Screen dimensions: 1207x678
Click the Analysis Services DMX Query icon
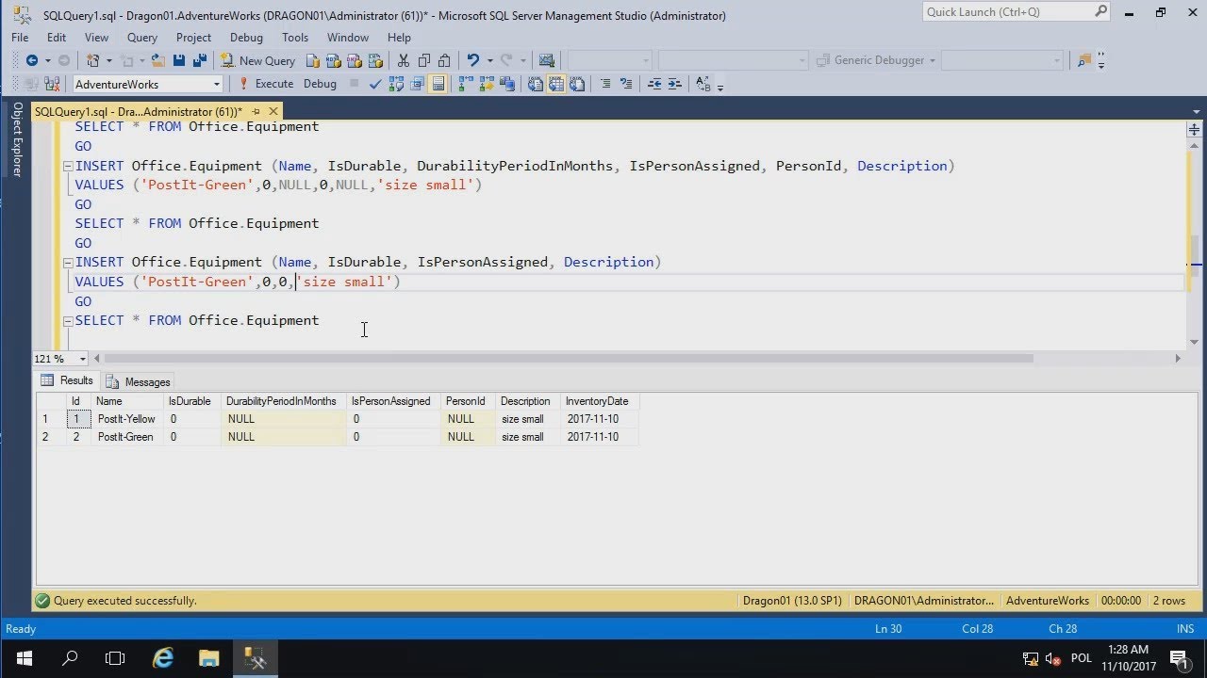[354, 60]
